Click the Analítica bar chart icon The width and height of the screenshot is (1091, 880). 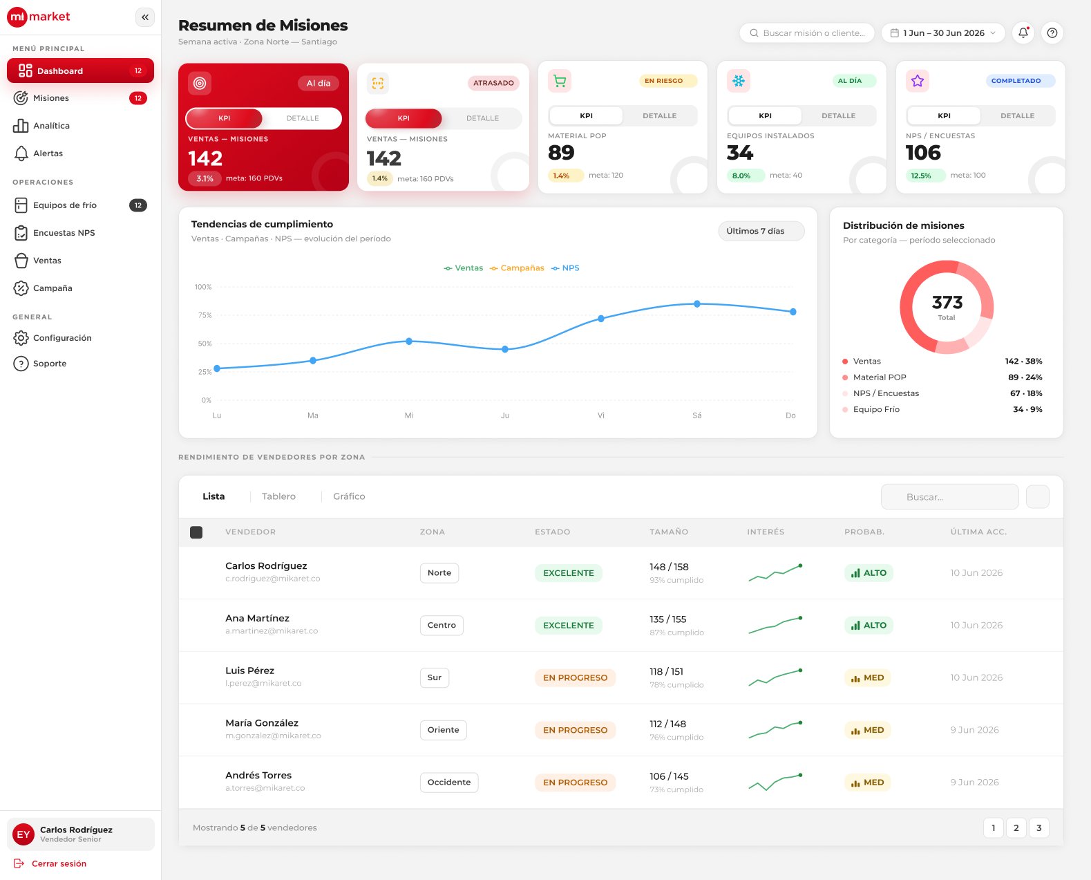pyautogui.click(x=21, y=126)
